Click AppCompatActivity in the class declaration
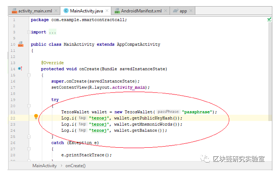 pyautogui.click(x=138, y=44)
